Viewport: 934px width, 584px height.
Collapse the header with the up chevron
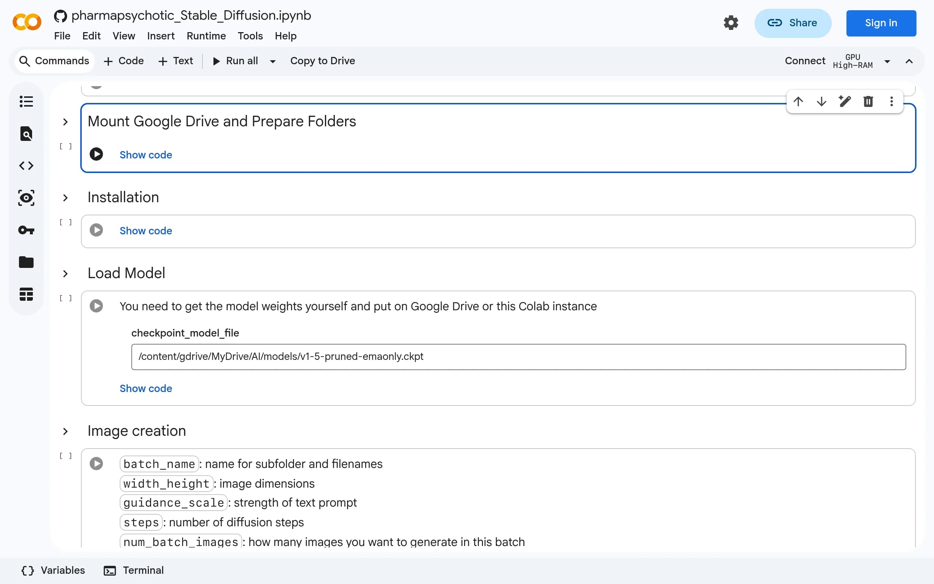tap(909, 61)
